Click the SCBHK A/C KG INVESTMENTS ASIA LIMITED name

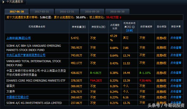[x=34, y=103]
